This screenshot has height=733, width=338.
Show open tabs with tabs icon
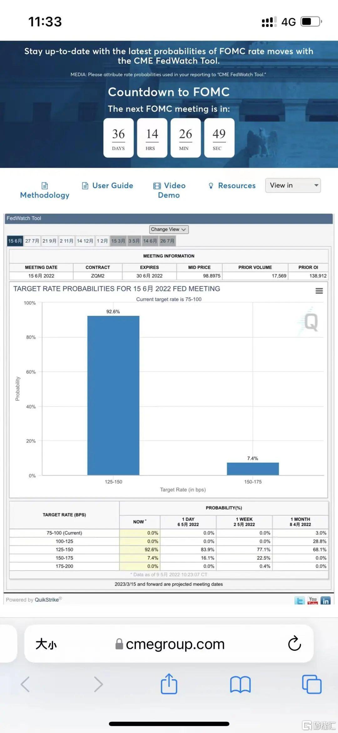[x=312, y=684]
